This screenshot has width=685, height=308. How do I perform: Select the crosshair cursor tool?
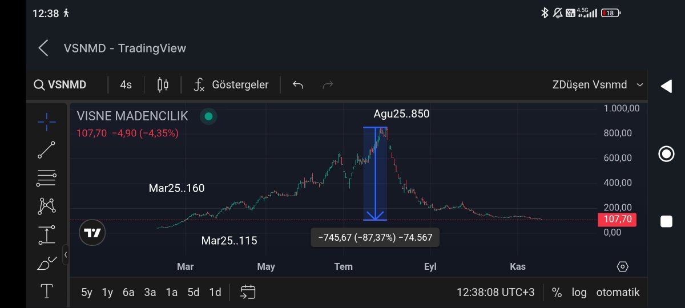pos(46,121)
